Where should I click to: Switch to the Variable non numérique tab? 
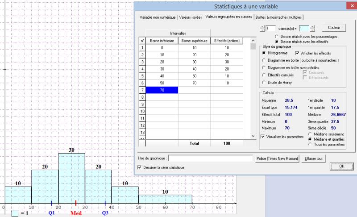(x=158, y=17)
